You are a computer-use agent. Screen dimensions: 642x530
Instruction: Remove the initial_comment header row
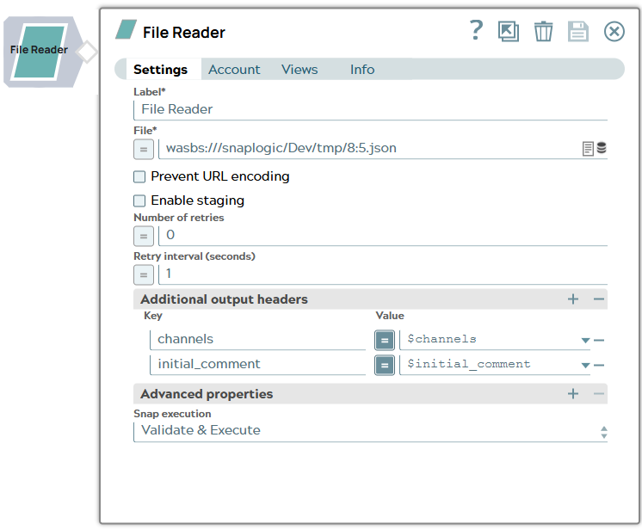coord(599,365)
